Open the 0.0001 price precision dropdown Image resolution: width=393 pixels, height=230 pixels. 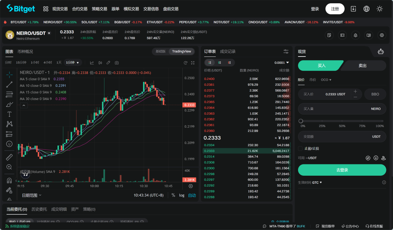(281, 63)
